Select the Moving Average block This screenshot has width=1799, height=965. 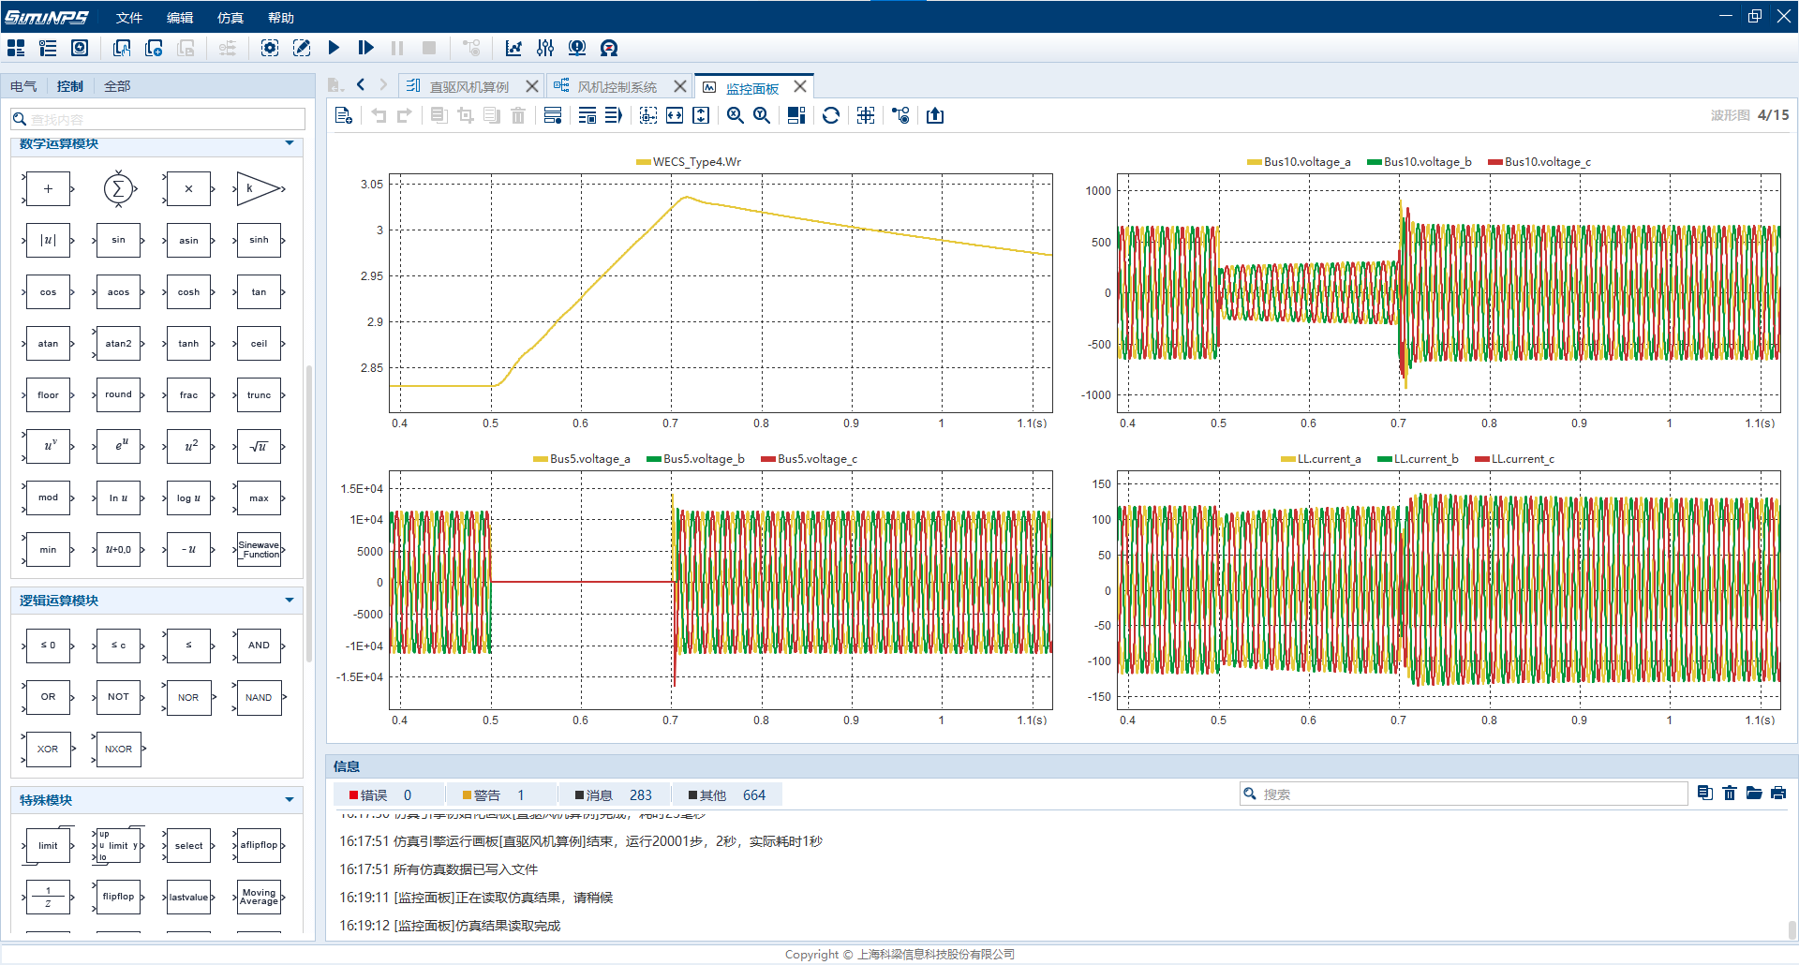260,897
